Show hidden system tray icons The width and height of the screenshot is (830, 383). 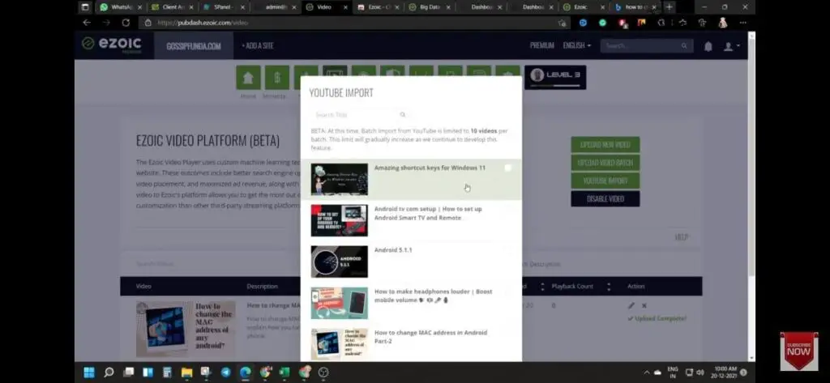[647, 372]
